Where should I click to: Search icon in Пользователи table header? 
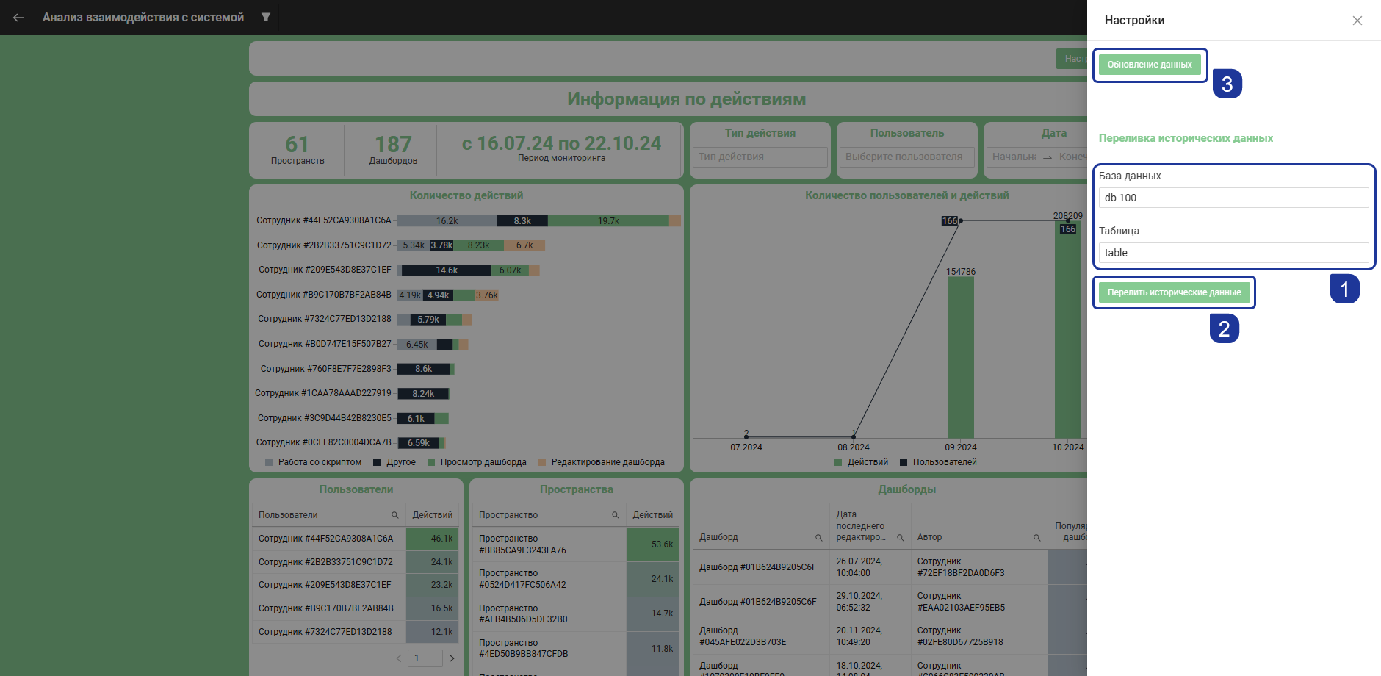[x=394, y=515]
